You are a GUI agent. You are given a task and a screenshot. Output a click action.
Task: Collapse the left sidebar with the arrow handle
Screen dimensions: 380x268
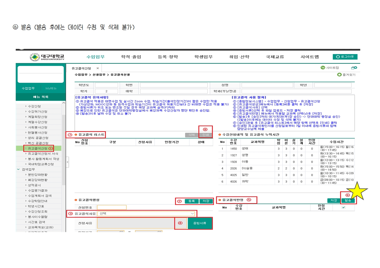coord(67,162)
